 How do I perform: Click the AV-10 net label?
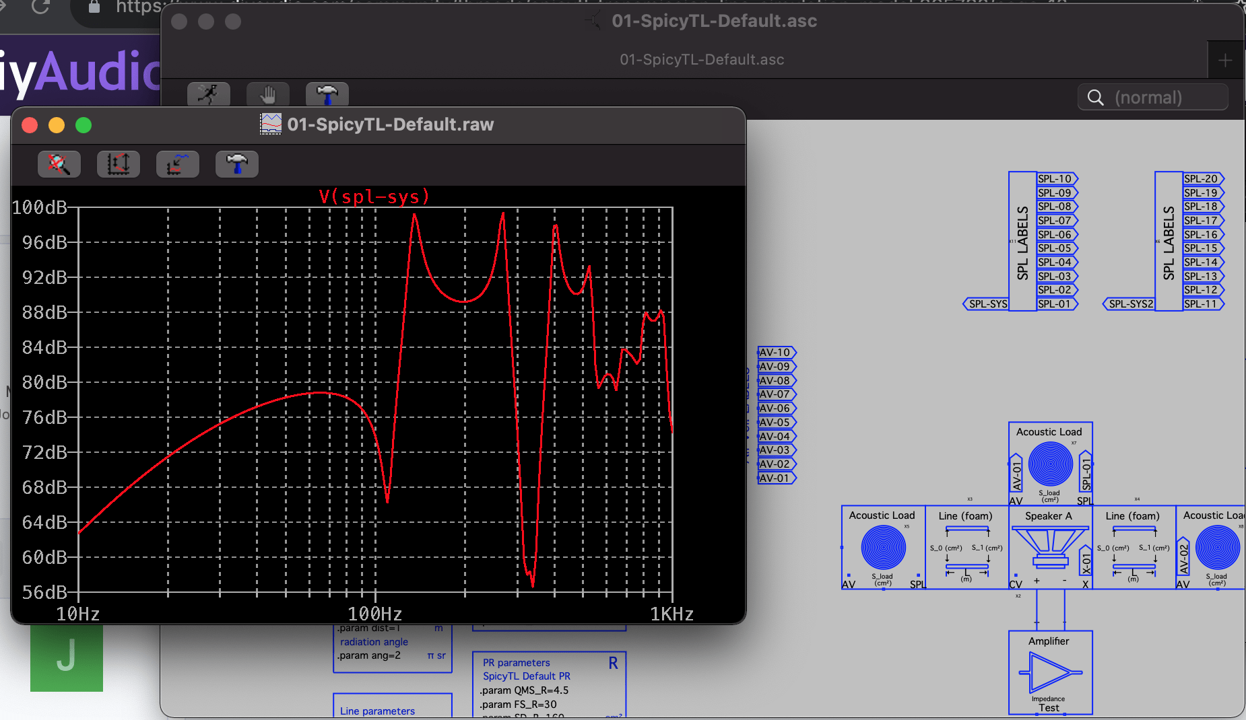click(777, 353)
